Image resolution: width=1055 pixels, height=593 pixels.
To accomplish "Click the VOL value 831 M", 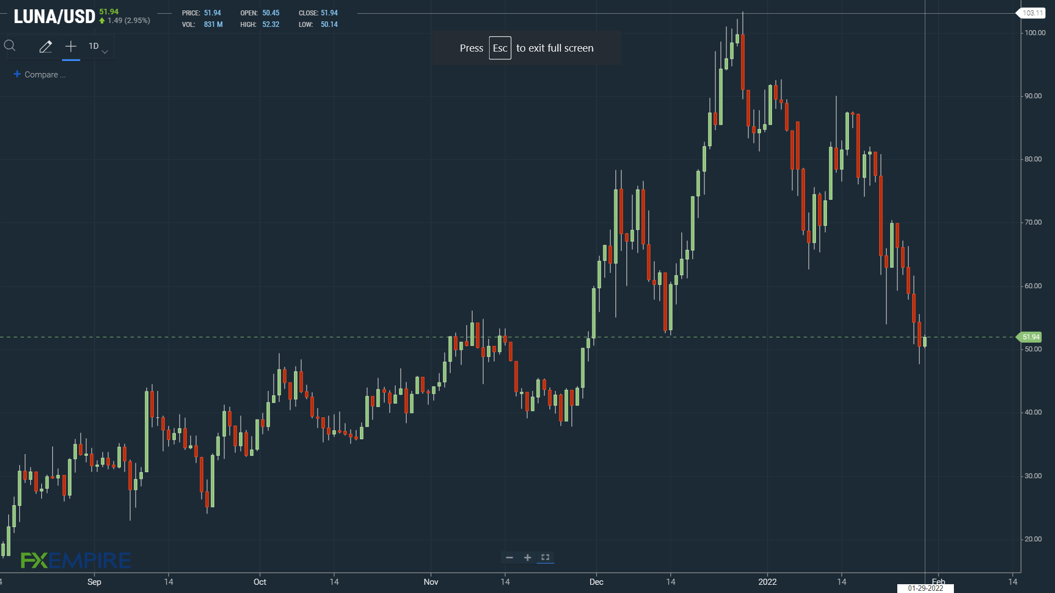I will (x=213, y=25).
